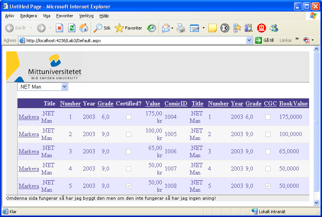Open the Arkiv menu
The image size is (322, 217).
point(10,16)
